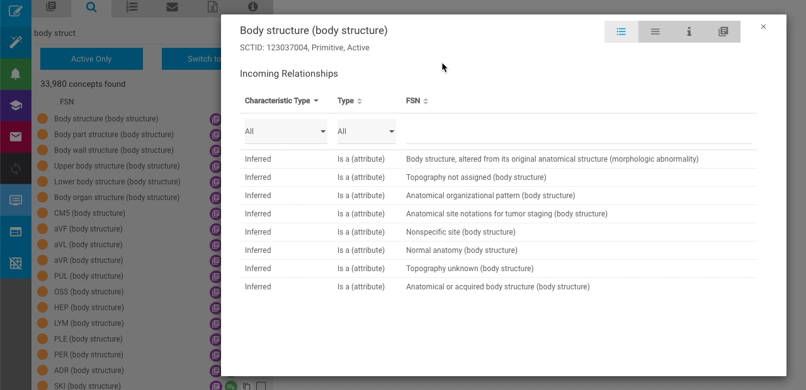Click the body struct search field
The width and height of the screenshot is (806, 390).
click(126, 33)
